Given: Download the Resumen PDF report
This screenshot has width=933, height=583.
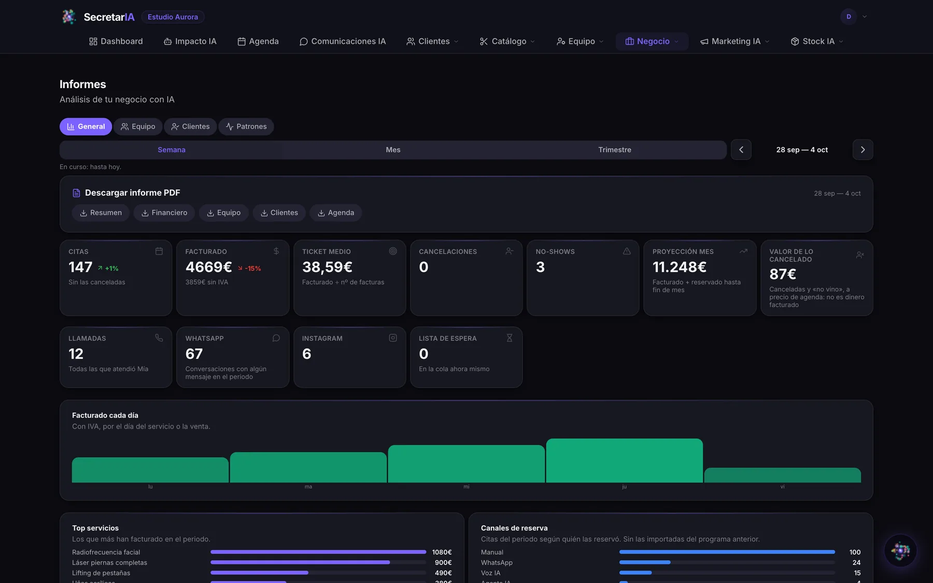Looking at the screenshot, I should pyautogui.click(x=101, y=213).
